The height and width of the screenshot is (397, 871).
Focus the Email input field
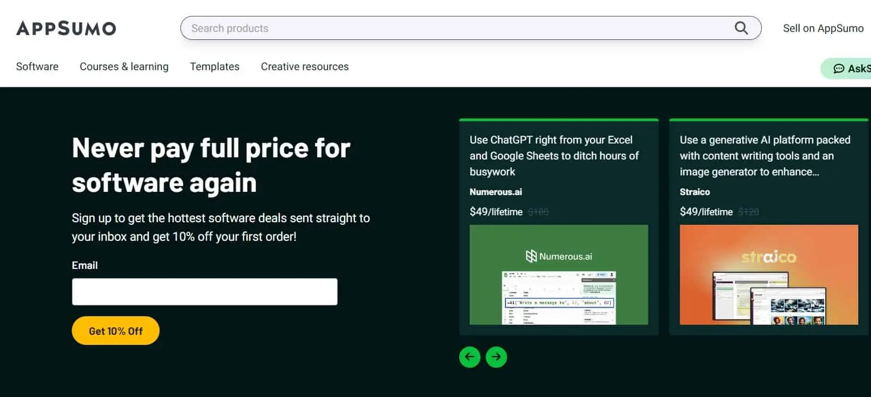[x=205, y=292]
